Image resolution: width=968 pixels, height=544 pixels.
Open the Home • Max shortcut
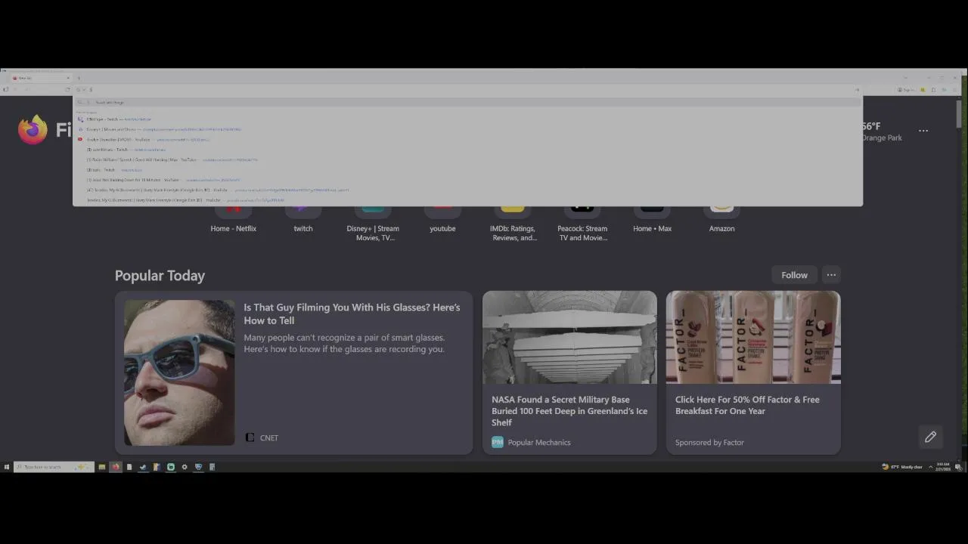(x=652, y=219)
